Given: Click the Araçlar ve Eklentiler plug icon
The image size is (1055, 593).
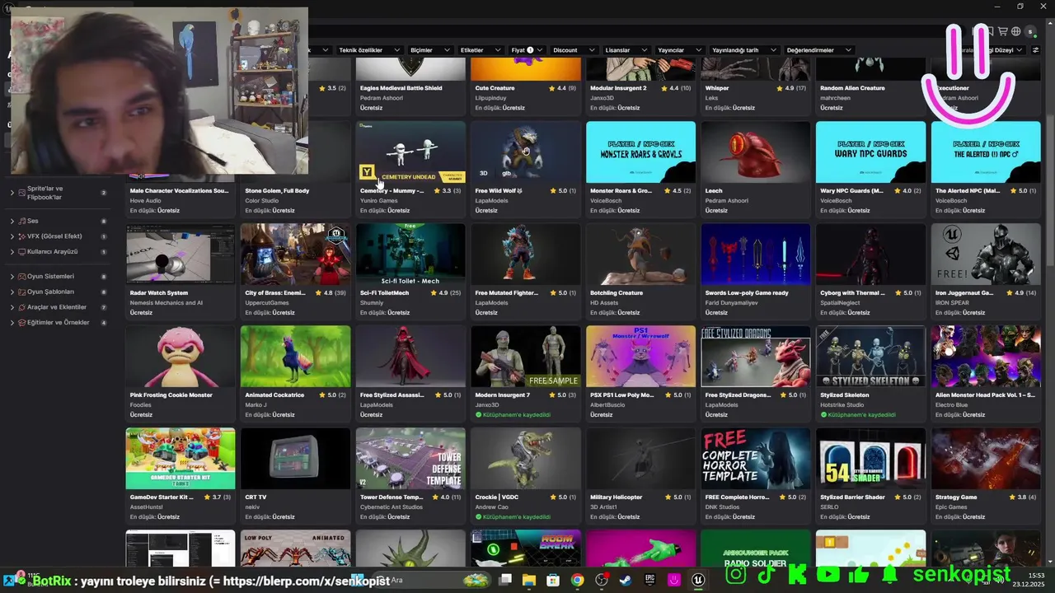Looking at the screenshot, I should [21, 307].
